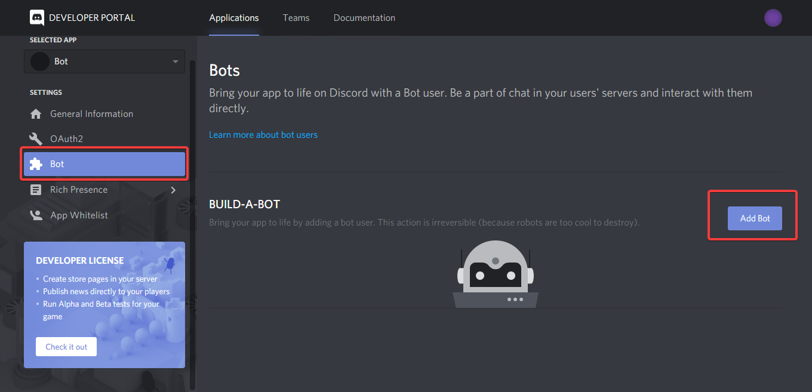812x392 pixels.
Task: Open the Documentation tab
Action: point(364,18)
